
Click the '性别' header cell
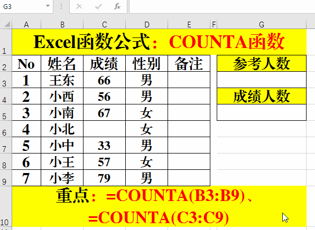click(x=146, y=63)
